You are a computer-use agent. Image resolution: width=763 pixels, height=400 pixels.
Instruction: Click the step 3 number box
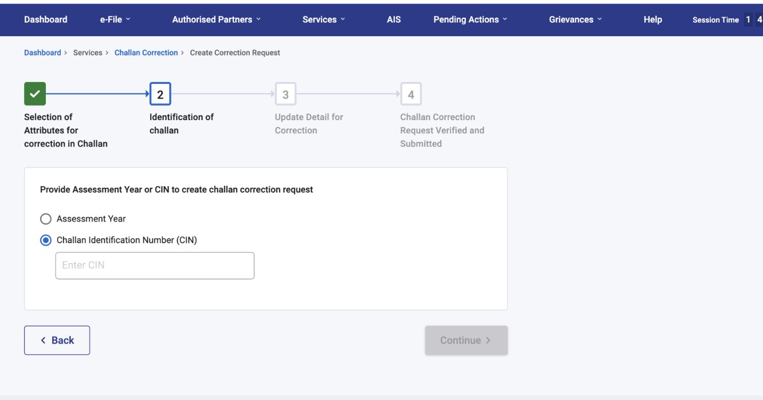(285, 94)
